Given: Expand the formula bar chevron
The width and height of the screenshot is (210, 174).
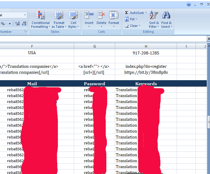Looking at the screenshot, I should click(x=209, y=39).
